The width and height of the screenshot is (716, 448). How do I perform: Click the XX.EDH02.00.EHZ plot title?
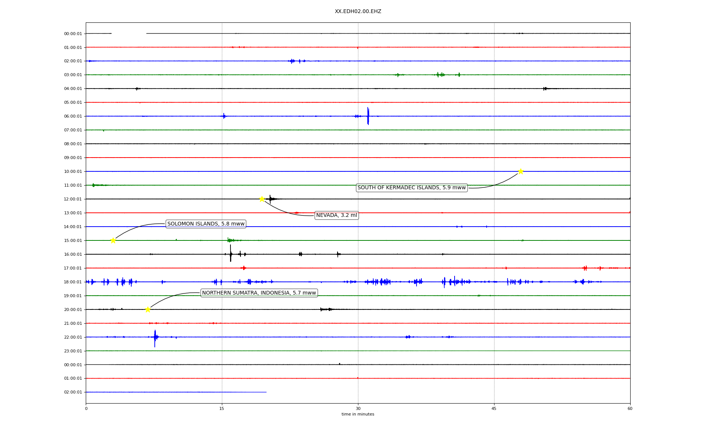click(x=358, y=12)
